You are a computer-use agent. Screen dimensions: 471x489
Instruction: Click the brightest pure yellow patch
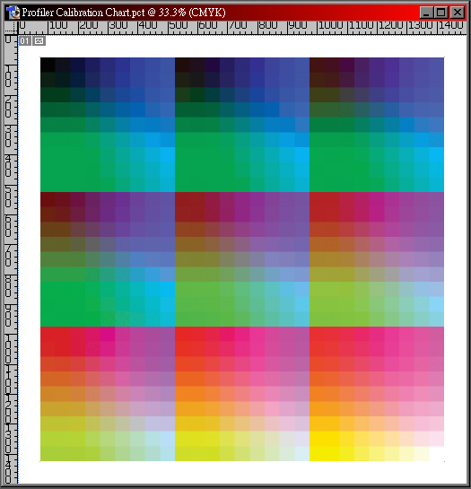pos(325,453)
